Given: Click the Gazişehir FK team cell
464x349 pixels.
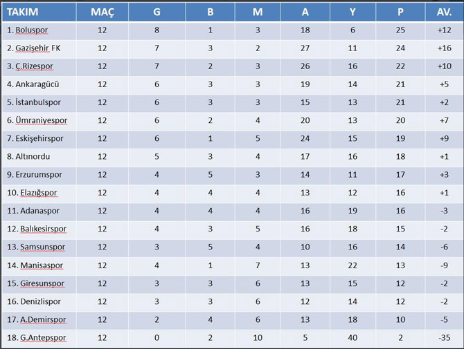Looking at the screenshot, I should click(x=39, y=48).
